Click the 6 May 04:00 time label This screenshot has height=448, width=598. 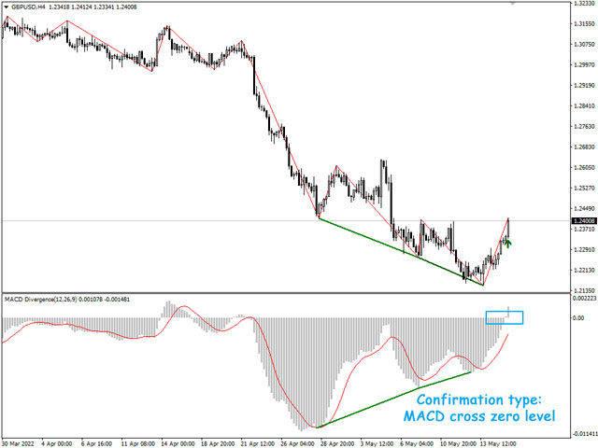coord(417,444)
